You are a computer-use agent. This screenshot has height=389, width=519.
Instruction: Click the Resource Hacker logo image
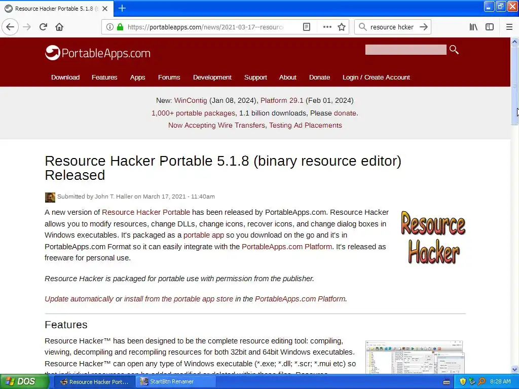click(x=433, y=237)
